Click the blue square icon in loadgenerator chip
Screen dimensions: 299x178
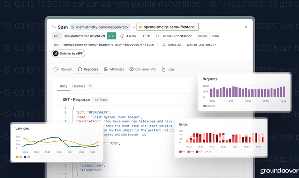73,27
